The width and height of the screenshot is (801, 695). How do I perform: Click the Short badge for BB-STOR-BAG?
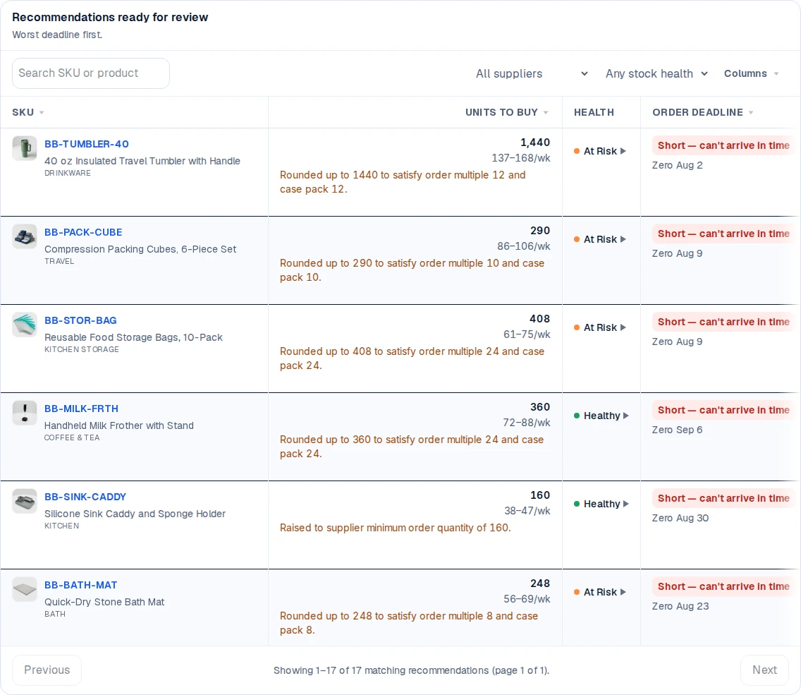pyautogui.click(x=723, y=322)
